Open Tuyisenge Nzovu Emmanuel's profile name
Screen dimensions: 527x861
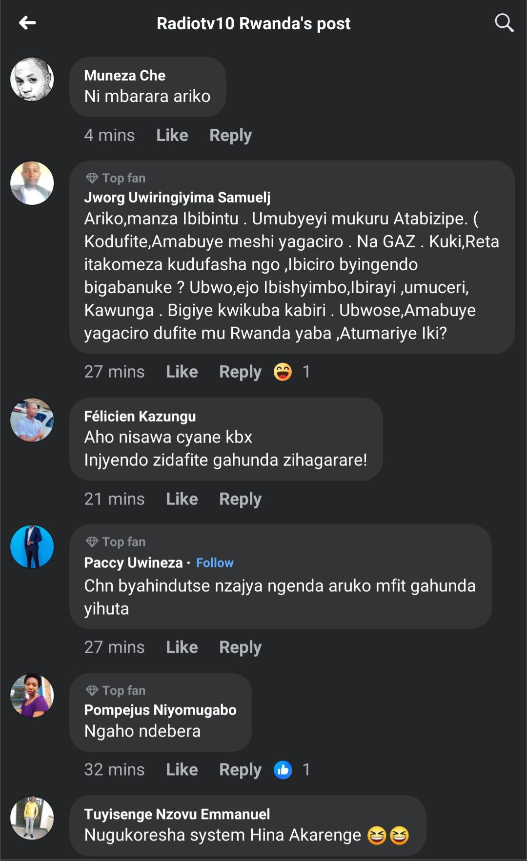pyautogui.click(x=177, y=814)
